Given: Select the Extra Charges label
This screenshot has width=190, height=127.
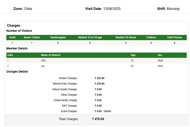Looking at the screenshot, I should point(69,111).
